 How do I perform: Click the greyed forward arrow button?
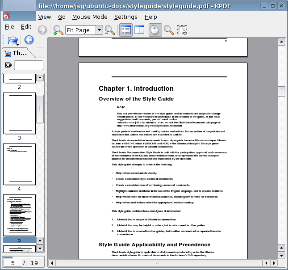point(42,30)
